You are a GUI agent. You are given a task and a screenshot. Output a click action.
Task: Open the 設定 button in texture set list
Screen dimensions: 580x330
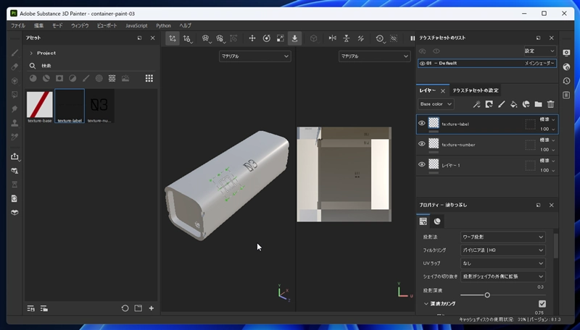[x=539, y=51]
